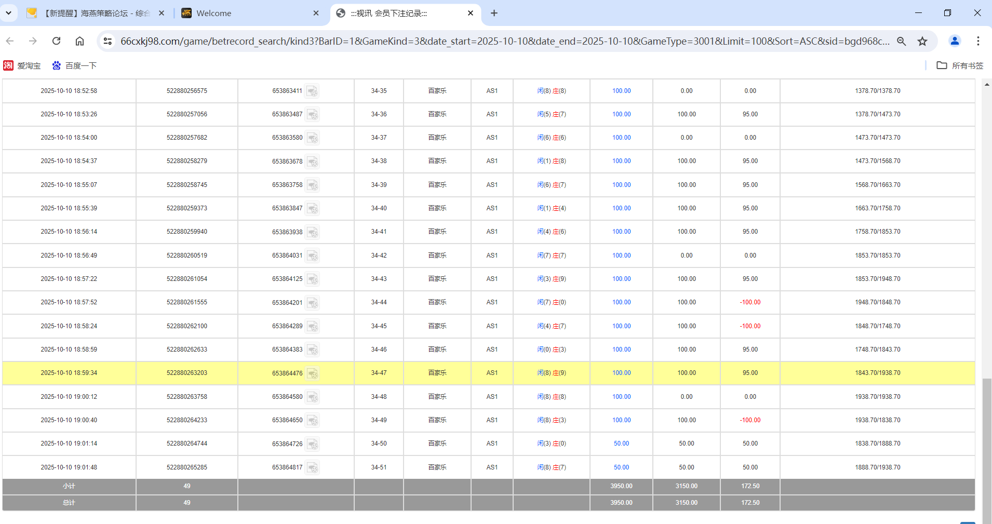View site information icon in address bar
The image size is (992, 524).
click(108, 41)
